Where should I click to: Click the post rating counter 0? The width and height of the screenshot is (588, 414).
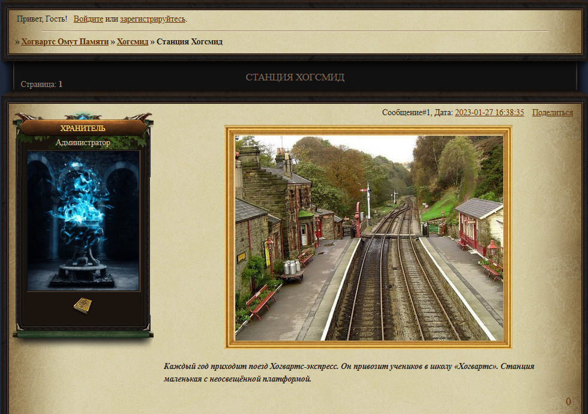pyautogui.click(x=568, y=401)
